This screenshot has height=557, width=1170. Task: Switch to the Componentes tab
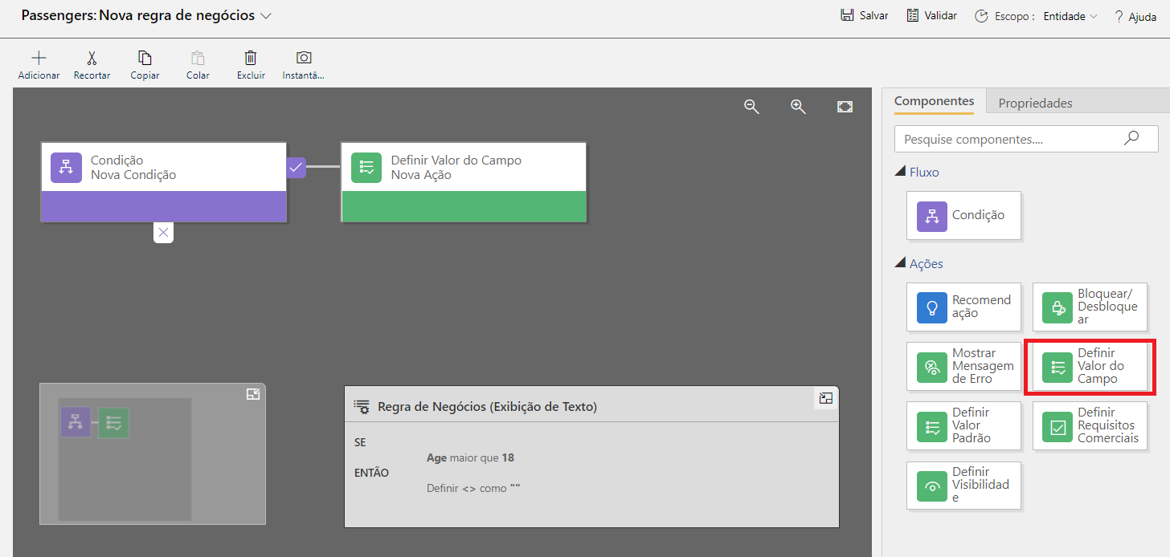click(934, 101)
